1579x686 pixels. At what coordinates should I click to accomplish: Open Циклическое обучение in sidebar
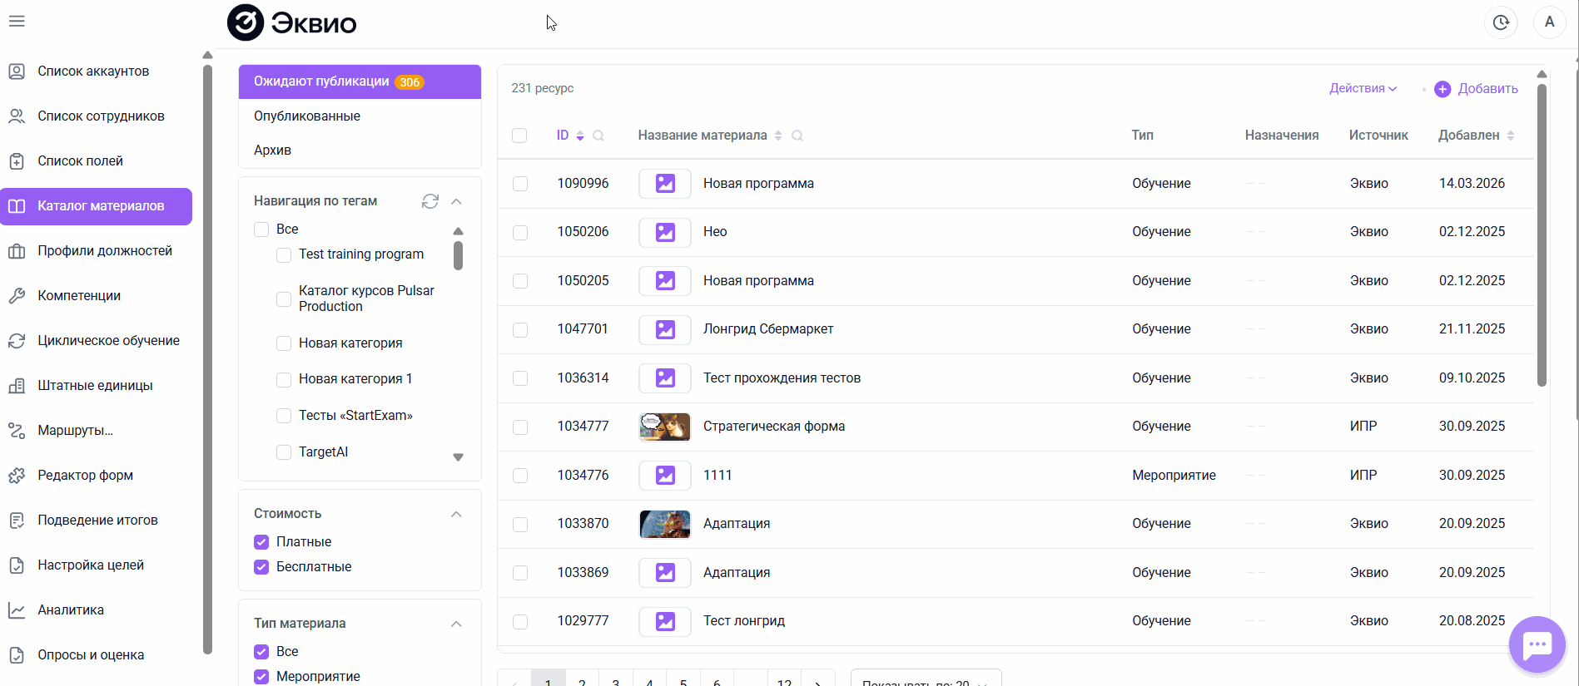pyautogui.click(x=108, y=341)
